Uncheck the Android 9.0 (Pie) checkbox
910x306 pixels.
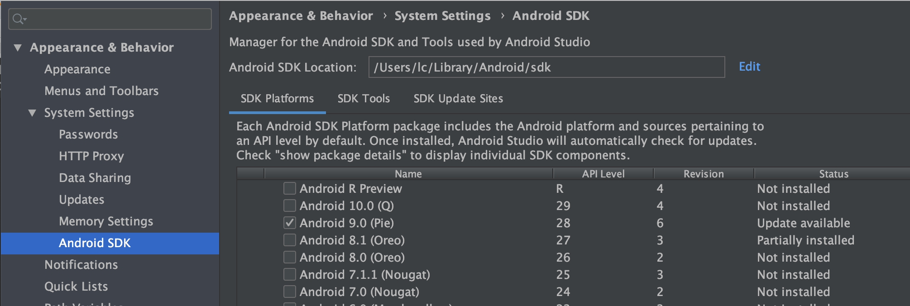pyautogui.click(x=290, y=223)
